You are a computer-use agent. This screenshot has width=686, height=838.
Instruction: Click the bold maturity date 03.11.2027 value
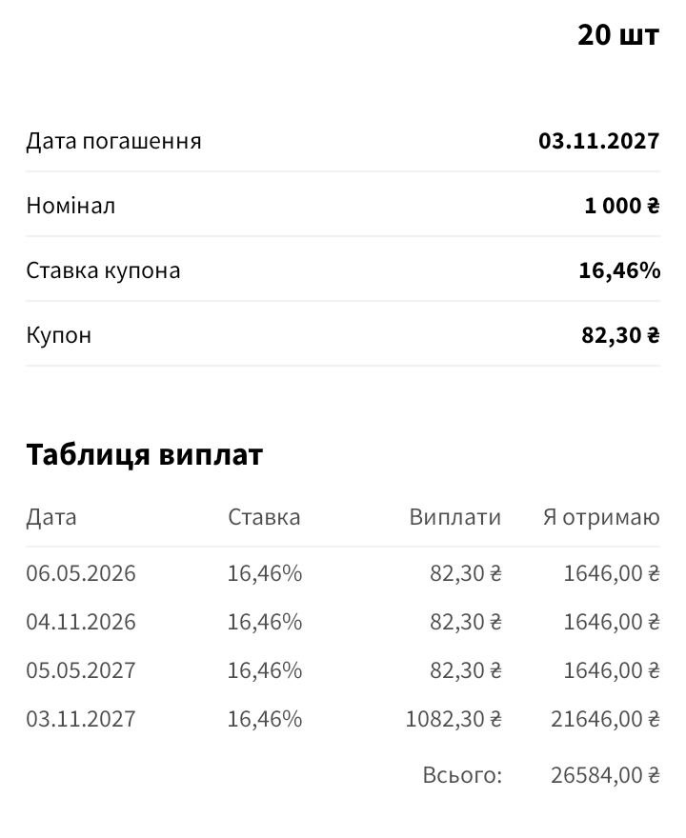click(598, 142)
